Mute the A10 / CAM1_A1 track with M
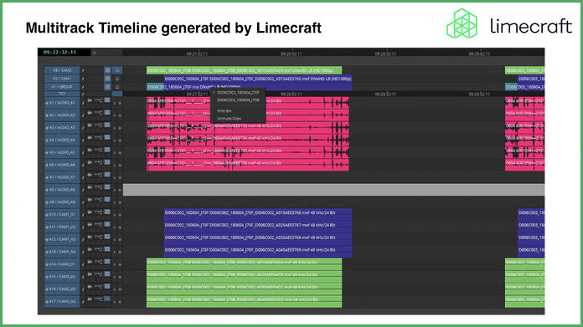The image size is (583, 327). point(120,215)
